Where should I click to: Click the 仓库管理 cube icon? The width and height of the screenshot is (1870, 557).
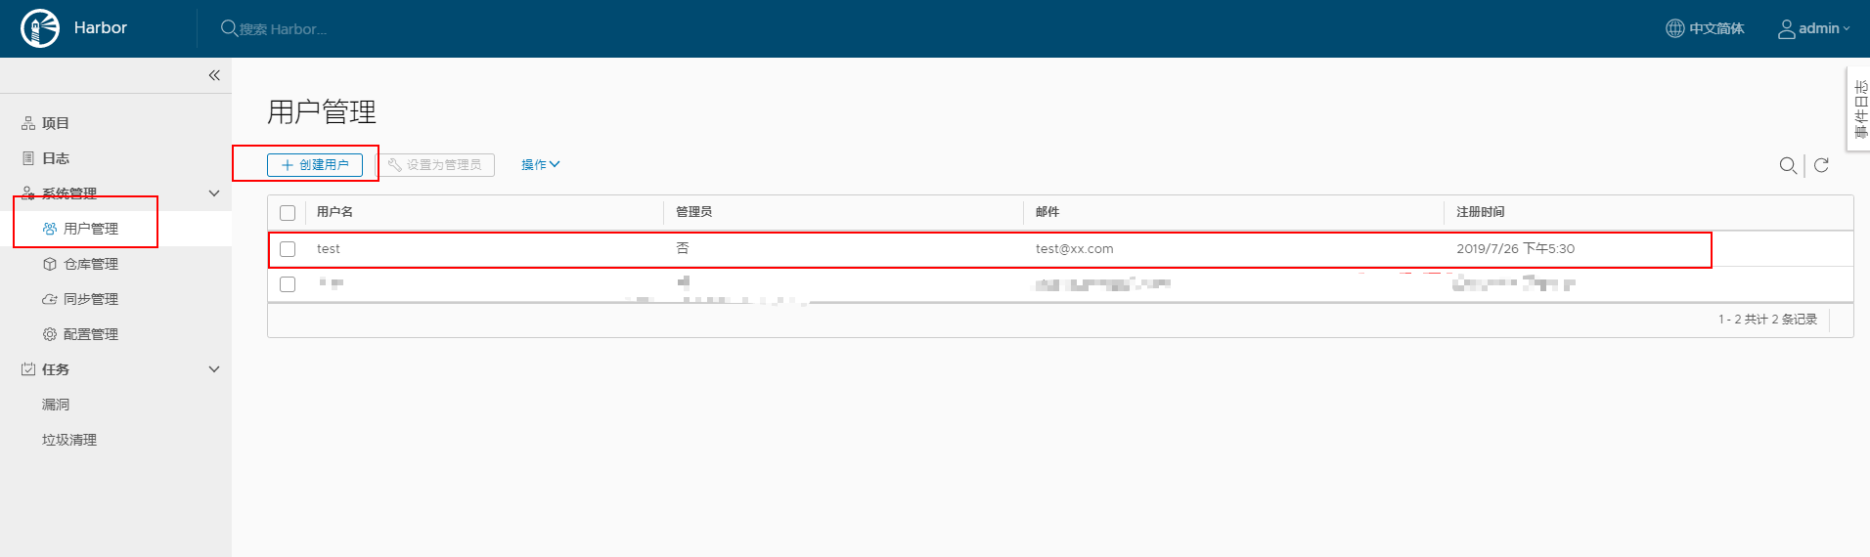[x=50, y=264]
